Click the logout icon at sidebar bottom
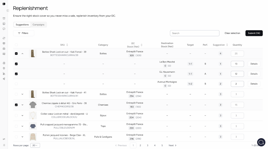Image resolution: width=268 pixels, height=149 pixels. point(4,145)
